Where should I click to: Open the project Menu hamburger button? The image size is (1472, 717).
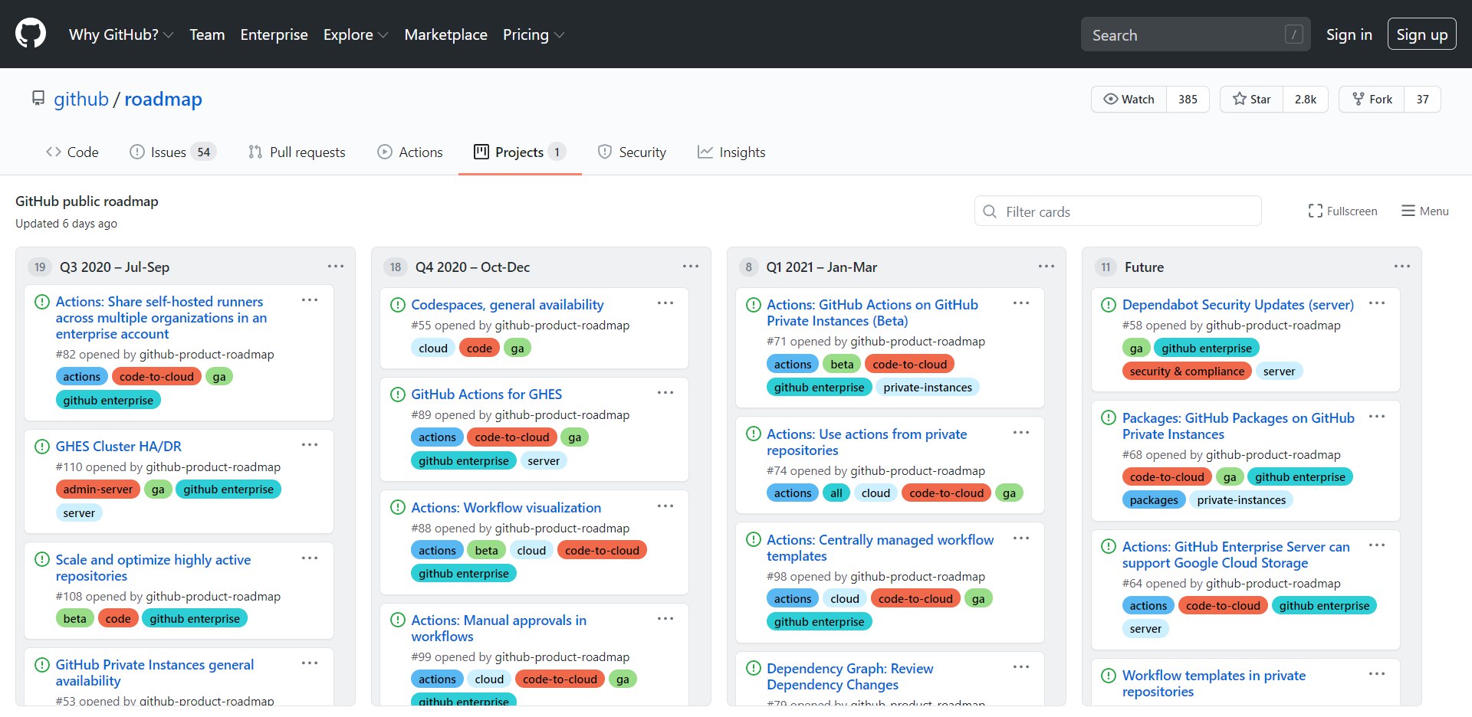(x=1425, y=211)
